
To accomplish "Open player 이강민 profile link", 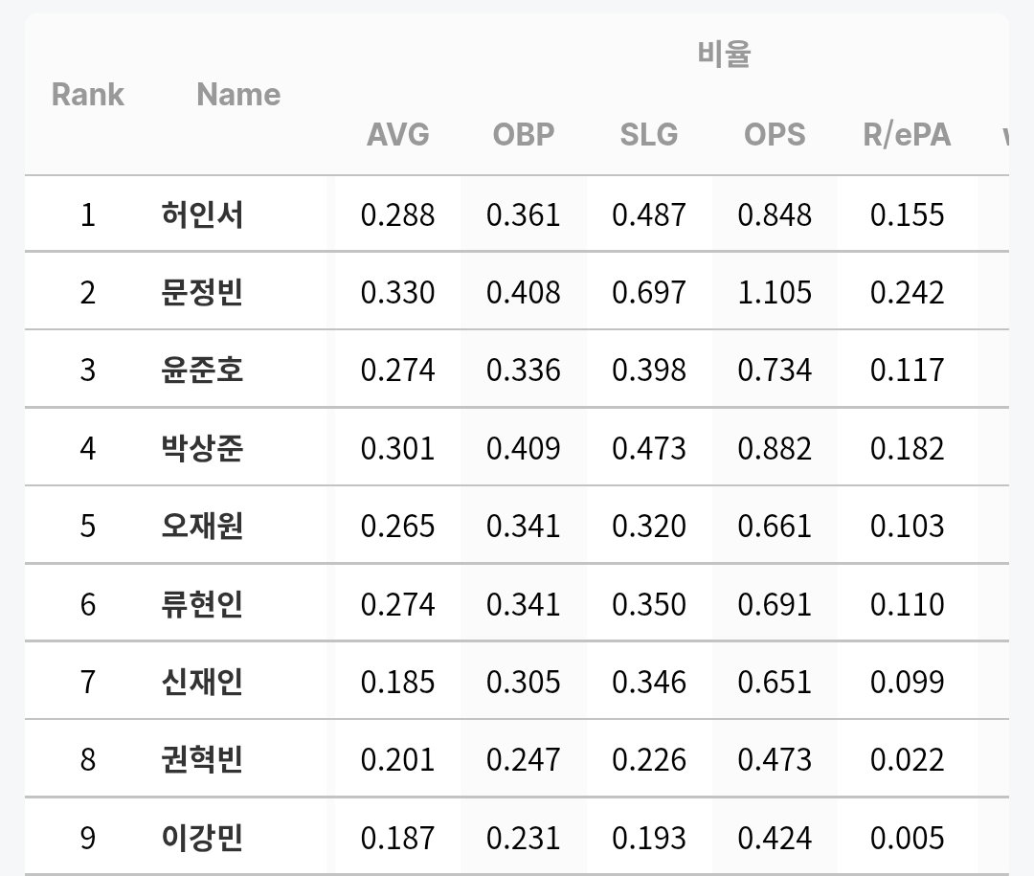I will [x=202, y=837].
